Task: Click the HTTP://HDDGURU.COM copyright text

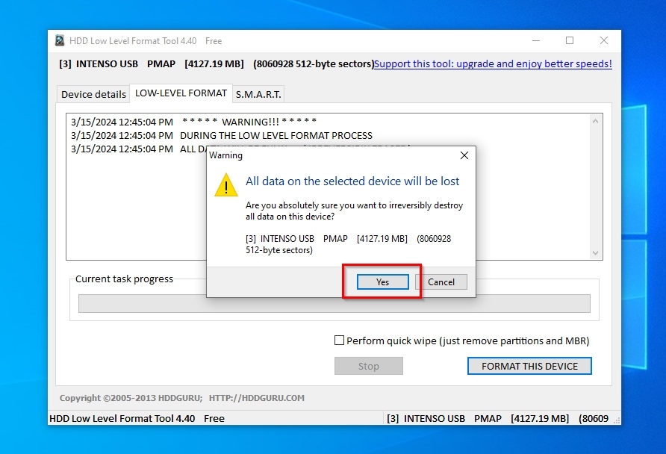Action: [256, 398]
